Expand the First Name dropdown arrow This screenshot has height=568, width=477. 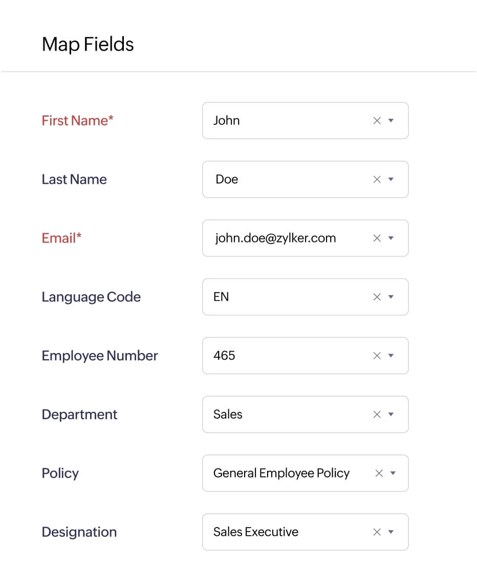point(391,121)
